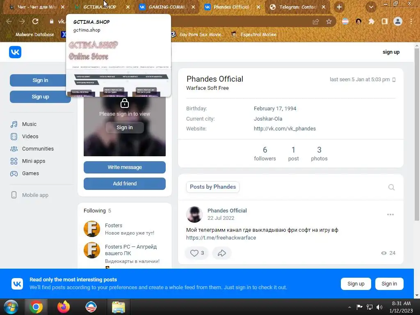Click the page vertical scrollbar
The width and height of the screenshot is (420, 315).
[x=417, y=134]
